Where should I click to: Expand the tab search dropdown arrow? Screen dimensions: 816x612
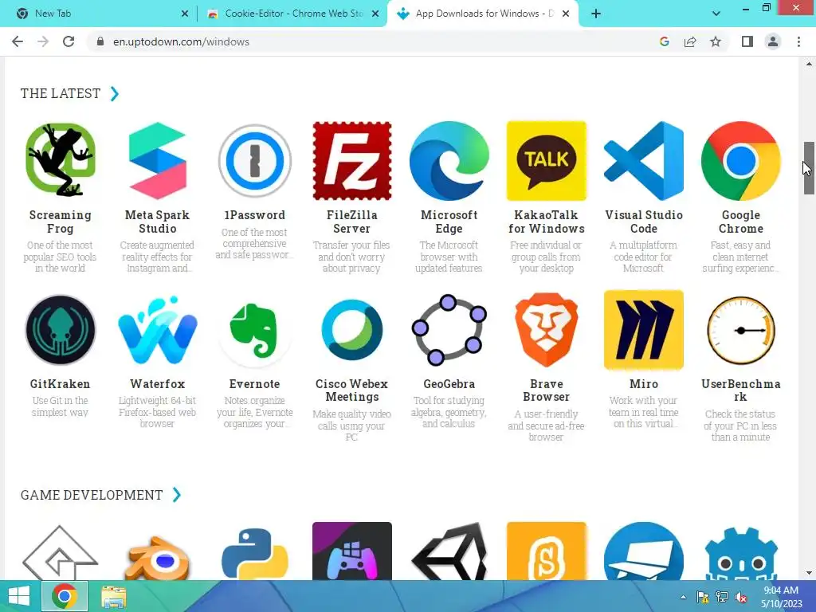pos(716,14)
